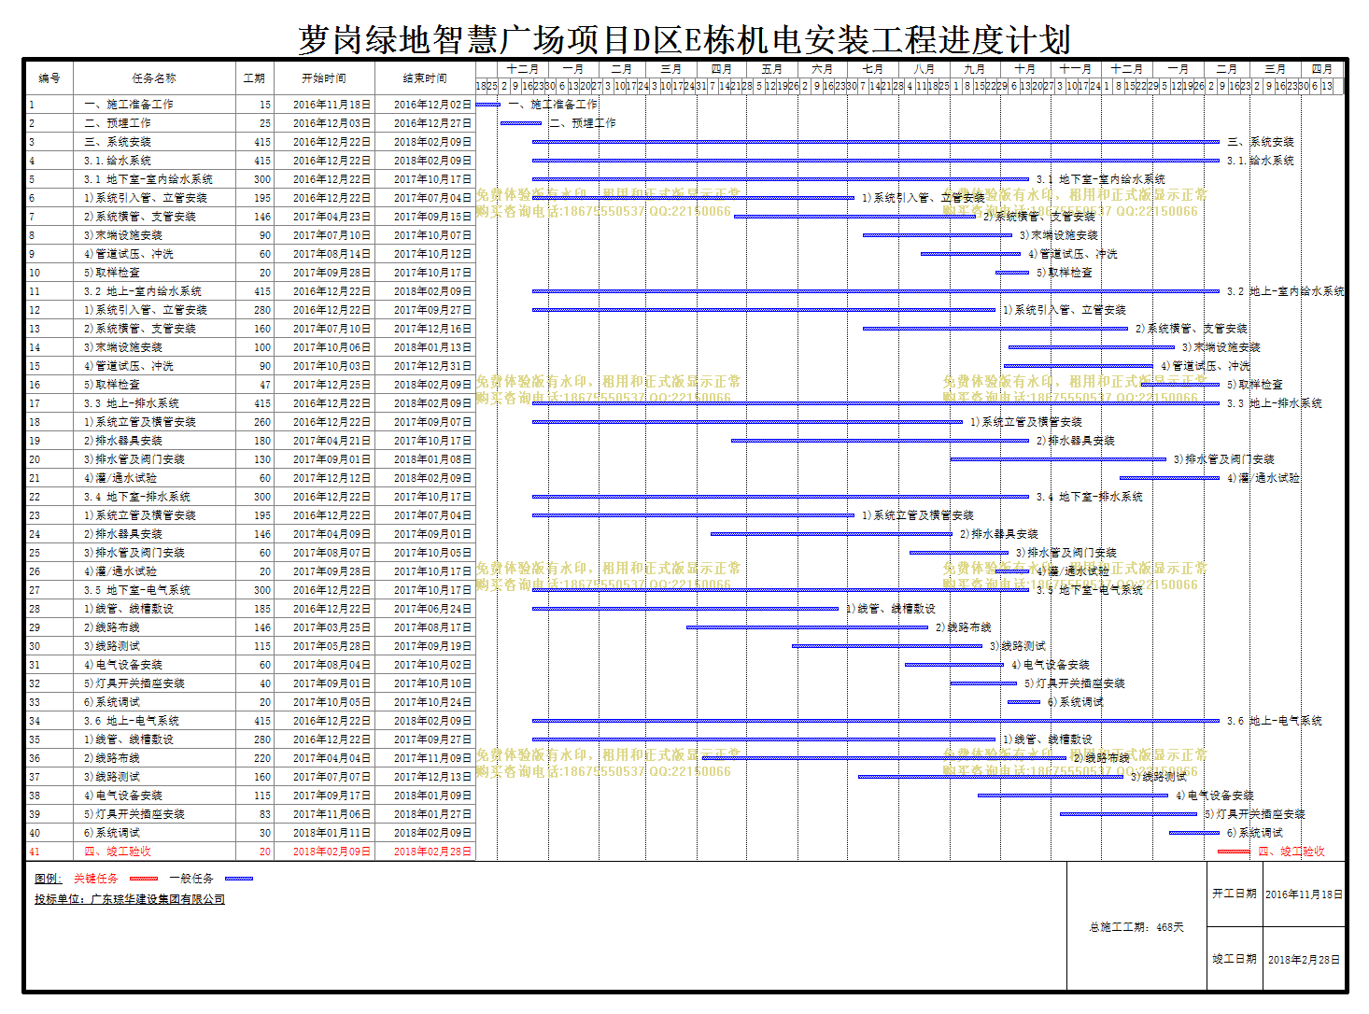Viewport: 1369px width, 1014px height.
Task: Click the 七月 month header
Action: pos(873,69)
